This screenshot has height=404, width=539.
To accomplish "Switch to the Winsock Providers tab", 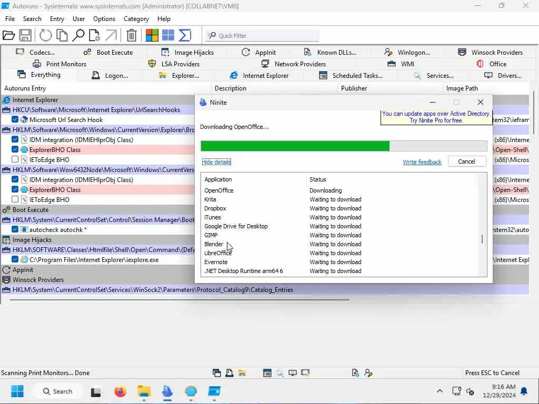I will [490, 52].
